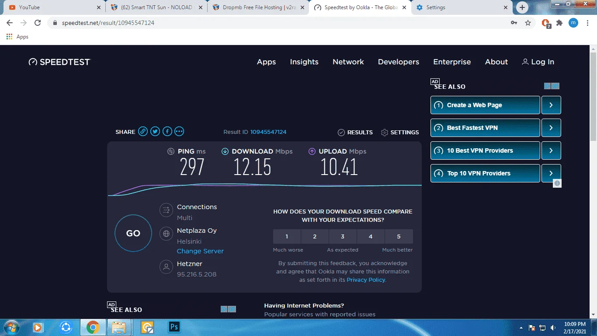Open the Chrome Extensions puzzle icon
This screenshot has height=336, width=597.
(x=559, y=23)
